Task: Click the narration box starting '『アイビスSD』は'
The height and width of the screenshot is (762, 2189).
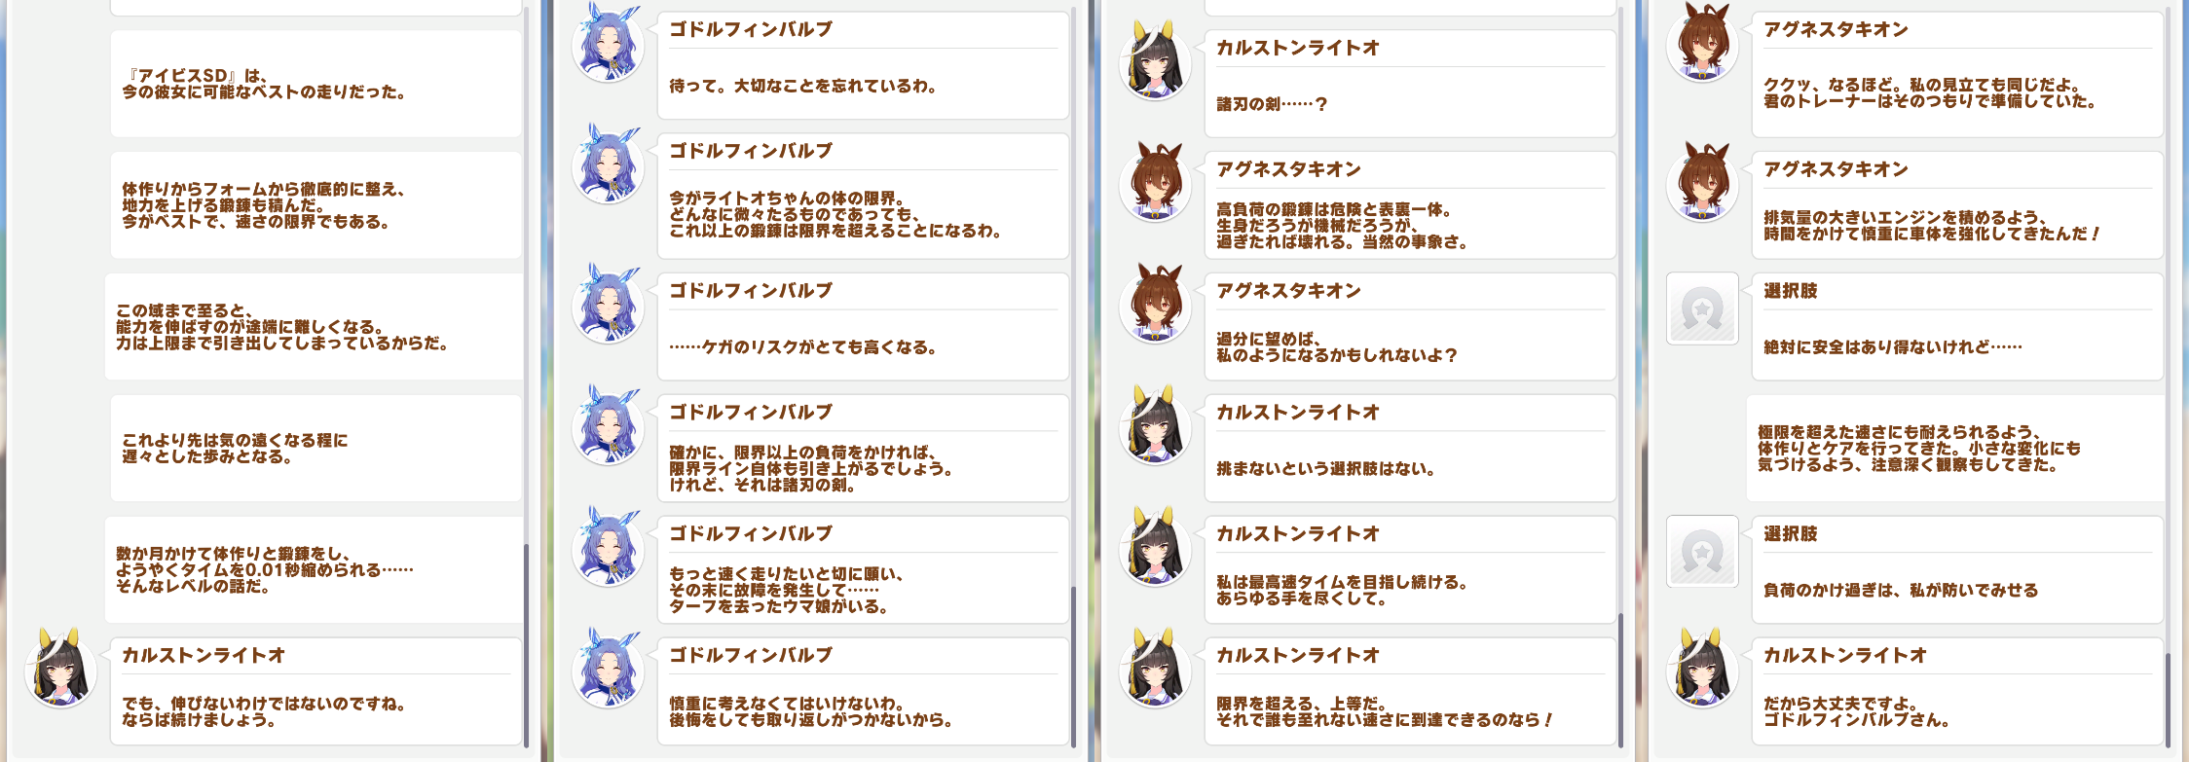Action: 315,84
